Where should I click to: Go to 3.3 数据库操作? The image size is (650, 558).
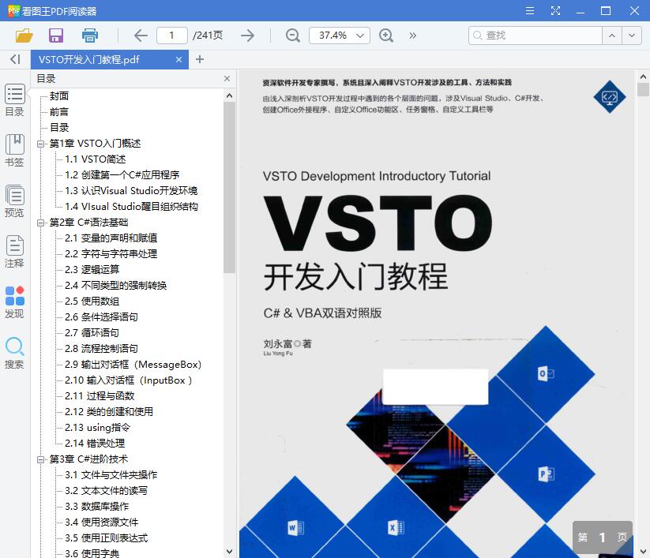97,506
